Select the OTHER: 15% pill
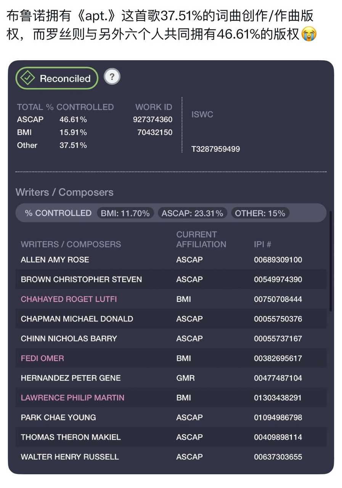342x488 pixels. (260, 213)
